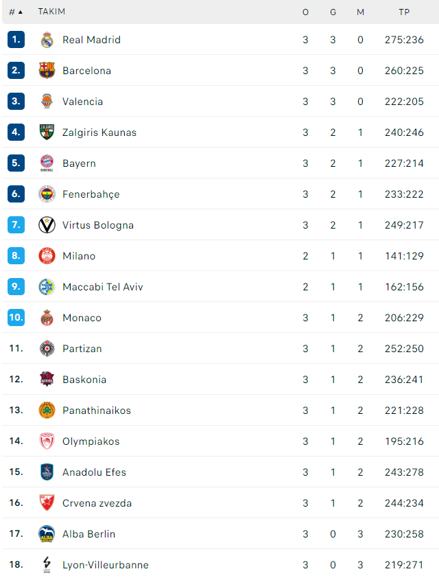This screenshot has height=578, width=439.
Task: Open the Bayern team link
Action: 79,163
